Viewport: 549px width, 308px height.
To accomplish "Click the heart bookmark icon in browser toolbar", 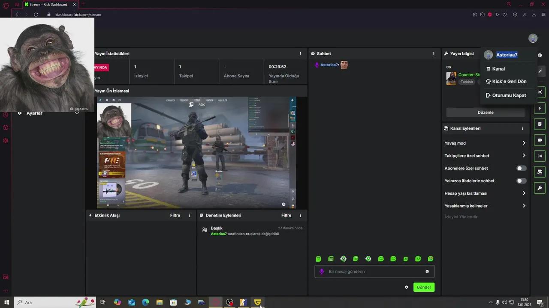I will coord(505,15).
